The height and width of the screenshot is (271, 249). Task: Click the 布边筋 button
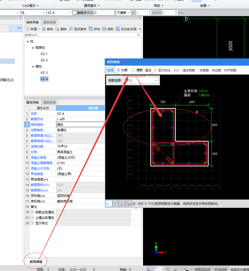click(216, 70)
